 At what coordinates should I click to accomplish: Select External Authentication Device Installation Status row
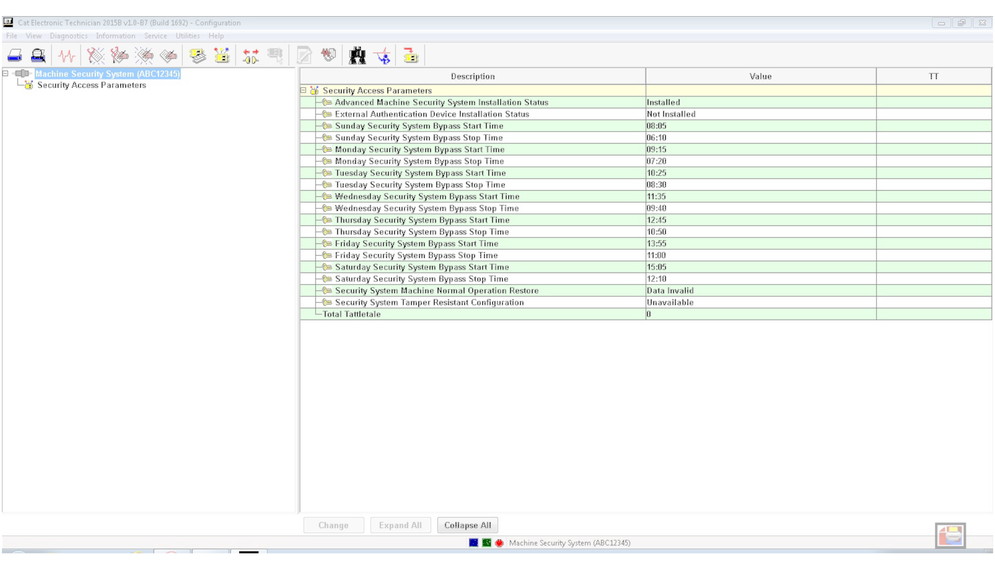pyautogui.click(x=646, y=114)
